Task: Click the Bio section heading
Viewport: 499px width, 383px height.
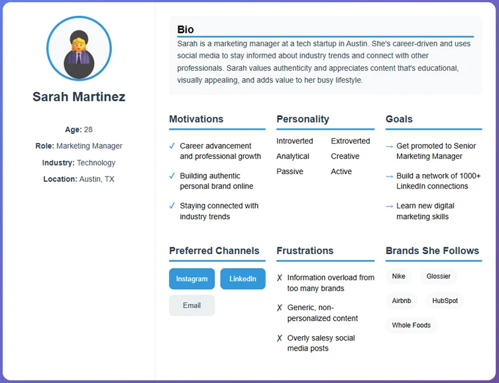Action: click(x=186, y=30)
